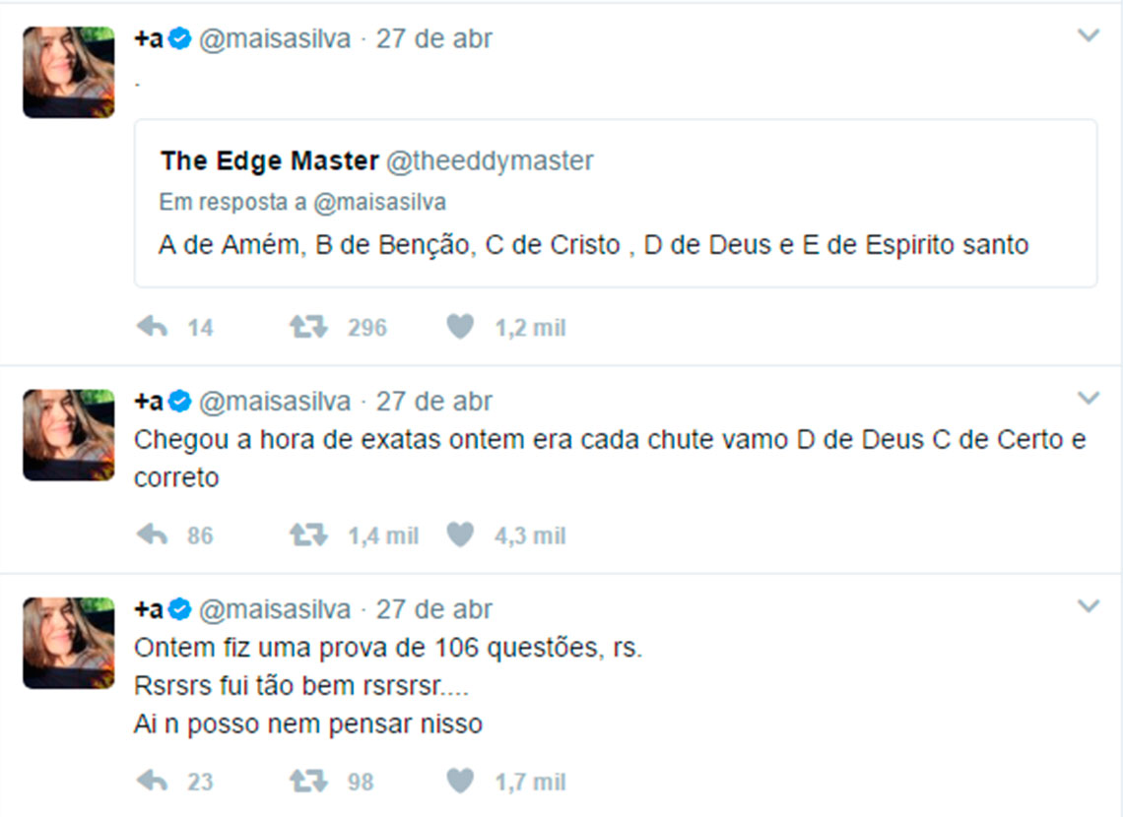Open @maisasilva handle in the first tweet header
Viewport: 1123px width, 817px height.
(275, 39)
